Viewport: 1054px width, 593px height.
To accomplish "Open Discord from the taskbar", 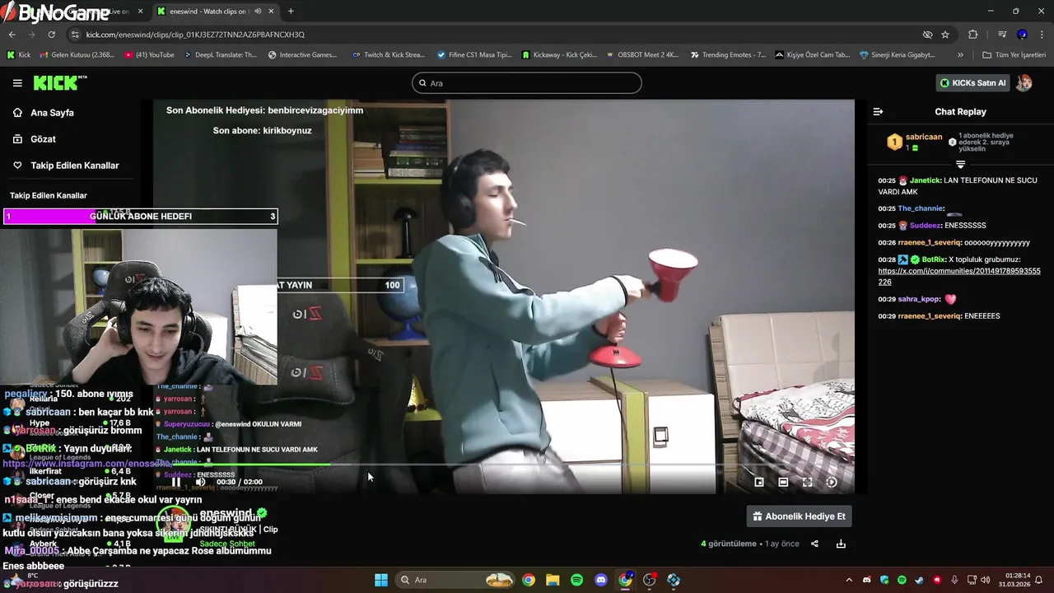I will pyautogui.click(x=601, y=580).
